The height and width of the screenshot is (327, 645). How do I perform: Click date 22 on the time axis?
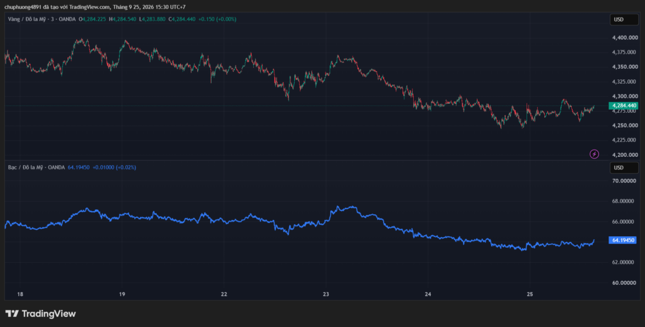[x=224, y=294]
